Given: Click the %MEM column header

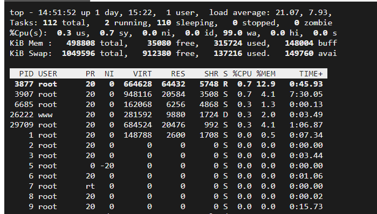Looking at the screenshot, I should coord(266,74).
